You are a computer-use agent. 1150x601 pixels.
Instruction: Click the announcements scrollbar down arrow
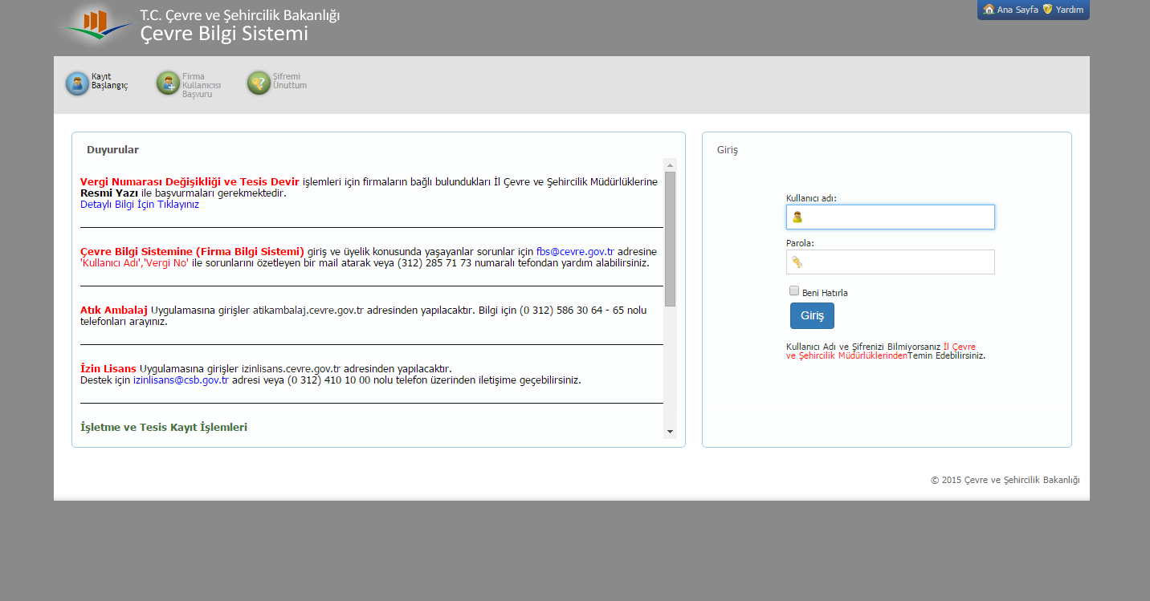pyautogui.click(x=670, y=432)
